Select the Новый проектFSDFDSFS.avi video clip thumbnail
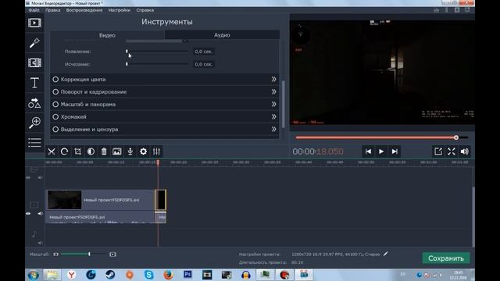The height and width of the screenshot is (281, 500). (64, 200)
